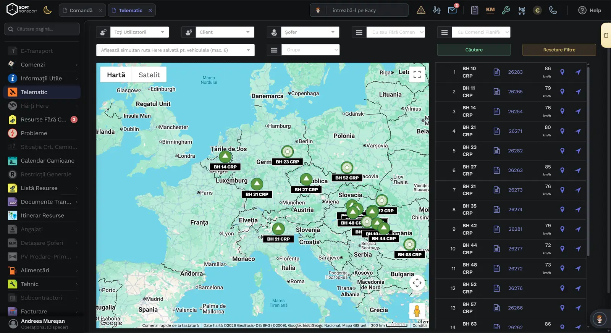Open Street View pegman on map
This screenshot has height=333, width=611.
click(x=417, y=311)
